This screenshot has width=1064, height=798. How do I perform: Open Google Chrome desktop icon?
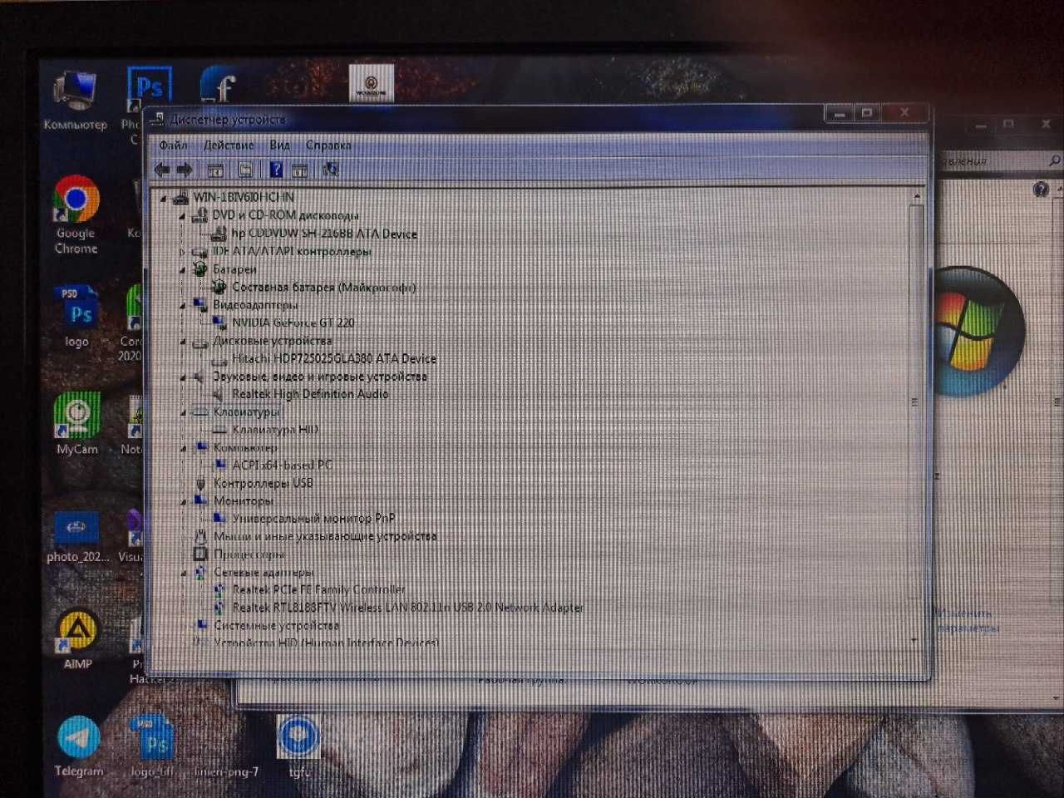click(x=76, y=215)
